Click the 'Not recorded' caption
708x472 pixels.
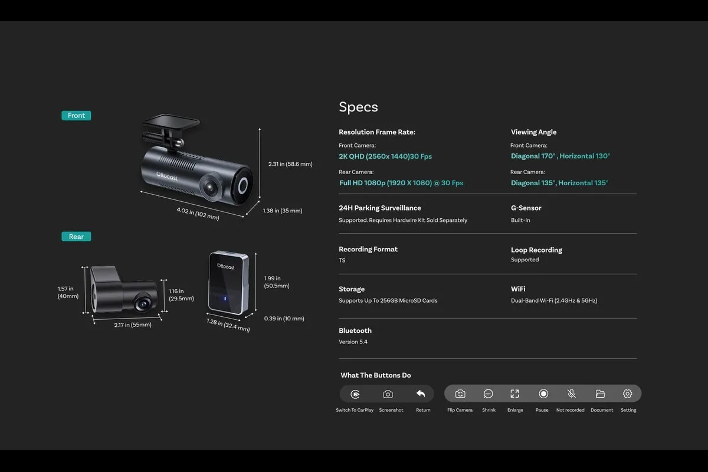[x=571, y=410]
